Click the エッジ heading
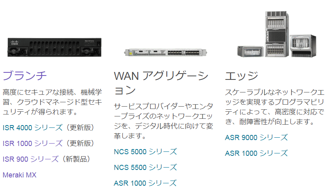This screenshot has width=325, height=190. 242,76
